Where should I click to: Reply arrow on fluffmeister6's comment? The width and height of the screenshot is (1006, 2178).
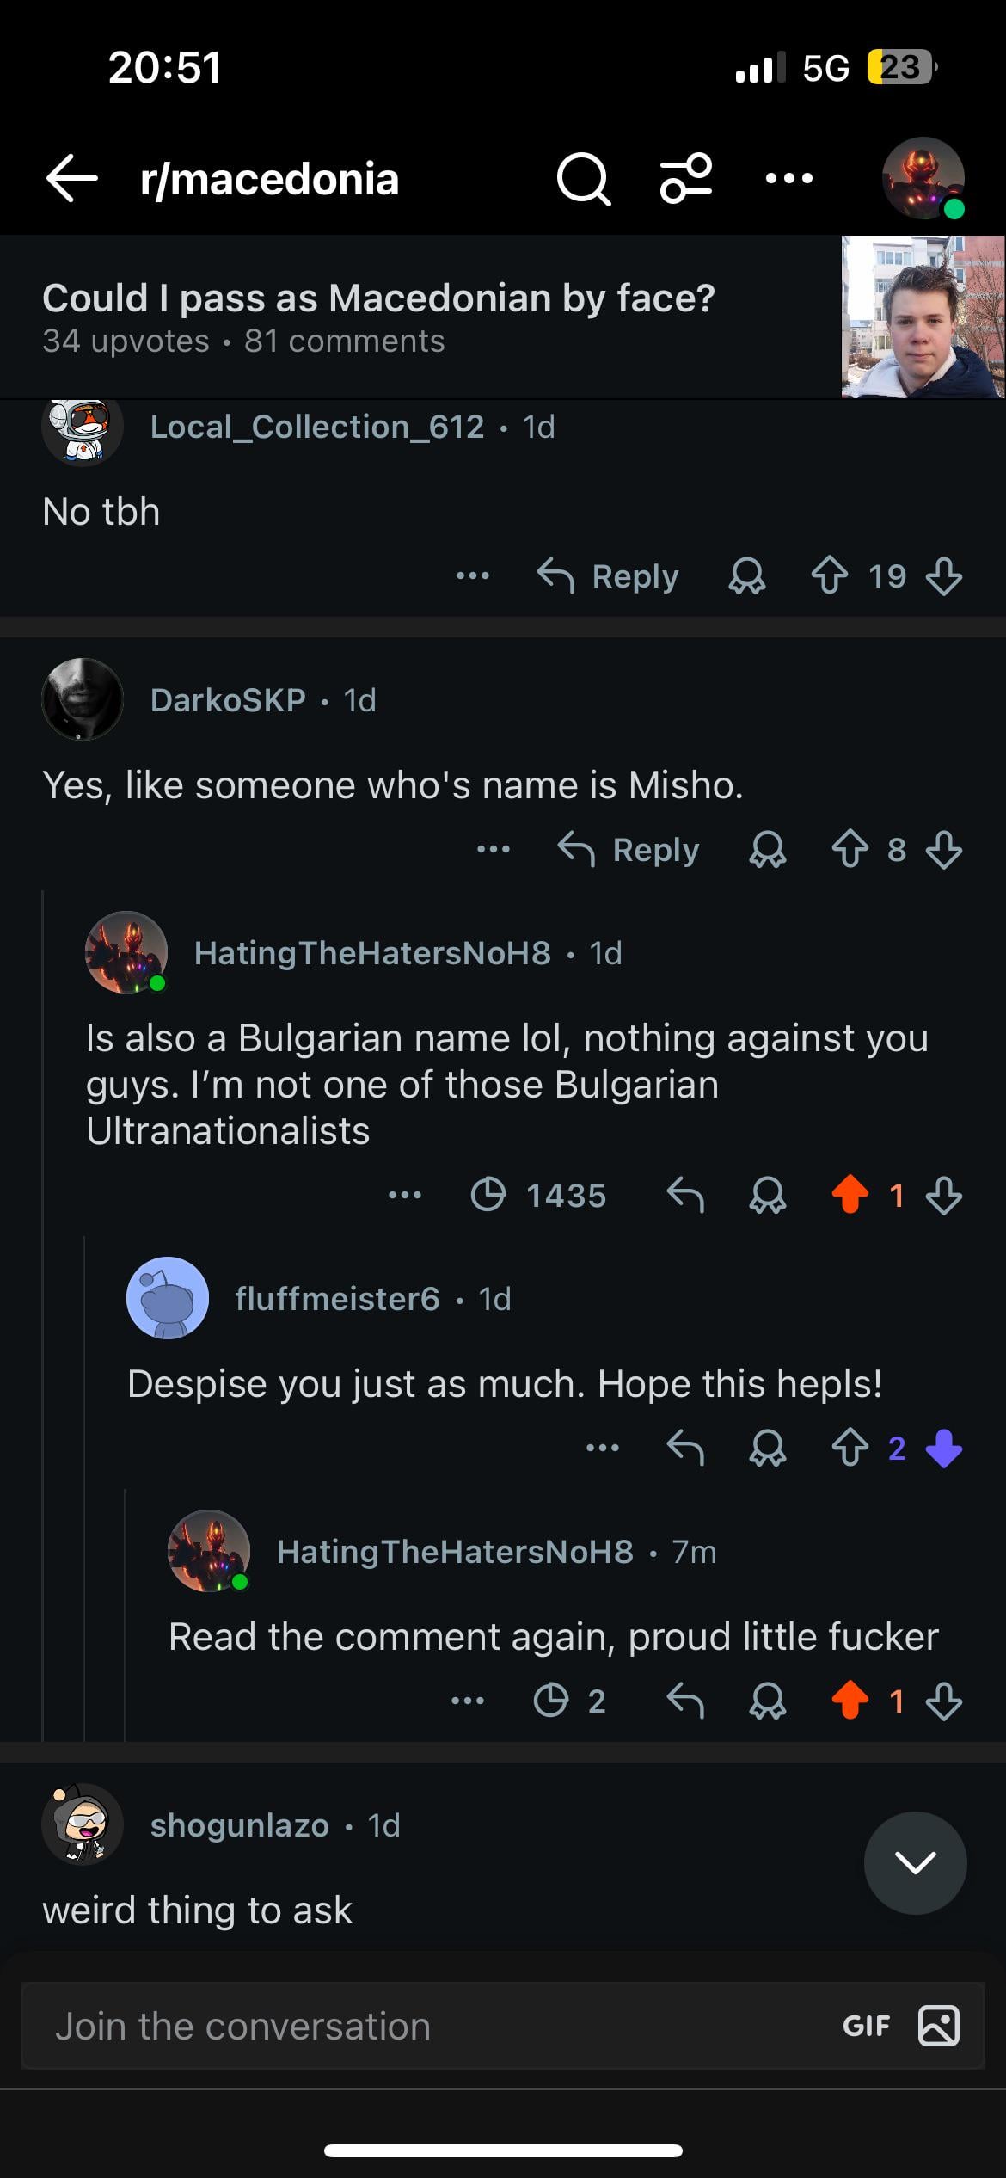(685, 1448)
